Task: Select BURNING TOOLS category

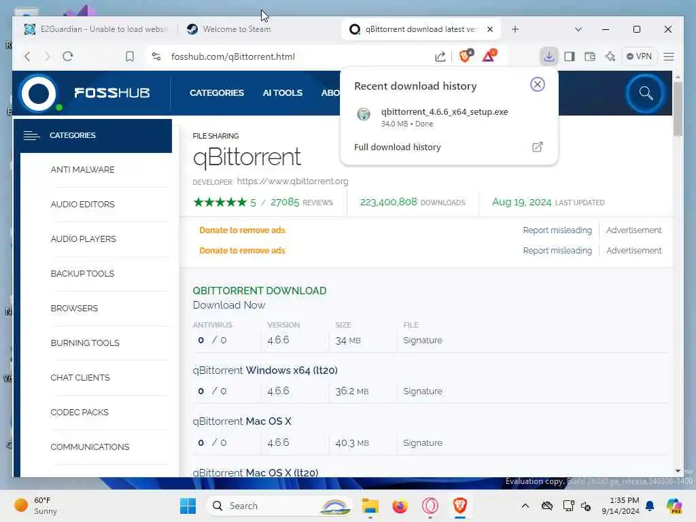Action: [85, 343]
